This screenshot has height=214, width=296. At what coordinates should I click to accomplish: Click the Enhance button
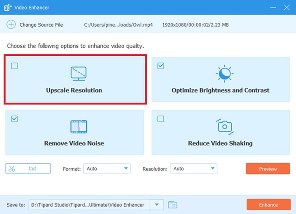pyautogui.click(x=268, y=205)
